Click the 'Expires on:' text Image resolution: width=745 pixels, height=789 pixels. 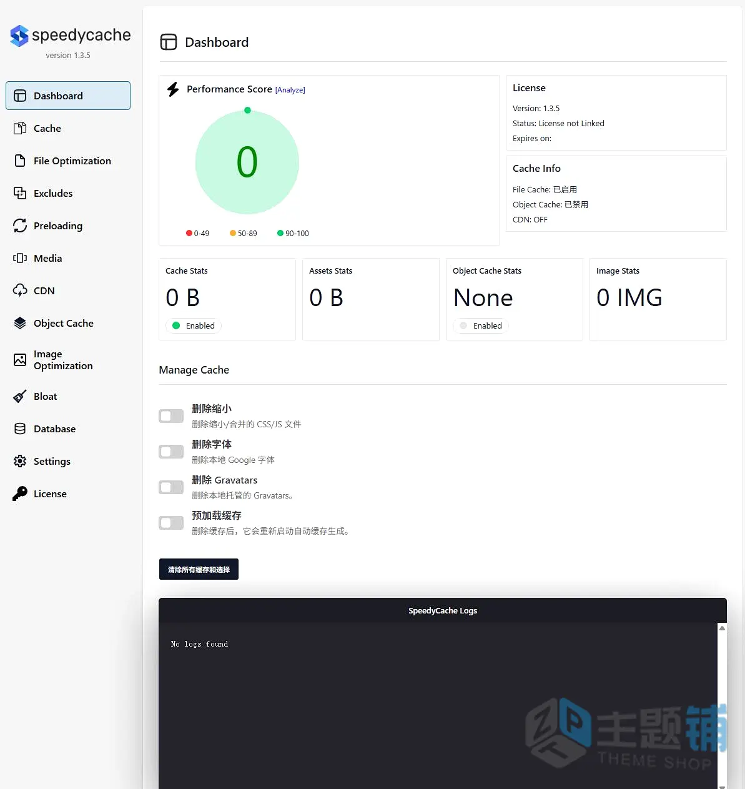click(532, 138)
